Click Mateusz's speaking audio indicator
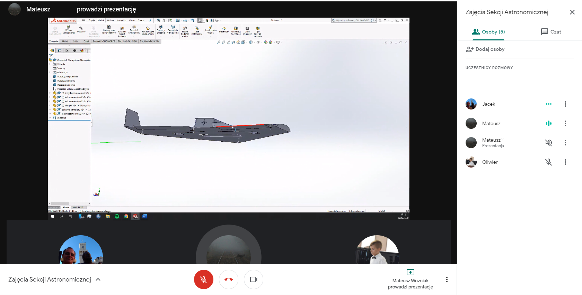This screenshot has height=295, width=582. 549,123
